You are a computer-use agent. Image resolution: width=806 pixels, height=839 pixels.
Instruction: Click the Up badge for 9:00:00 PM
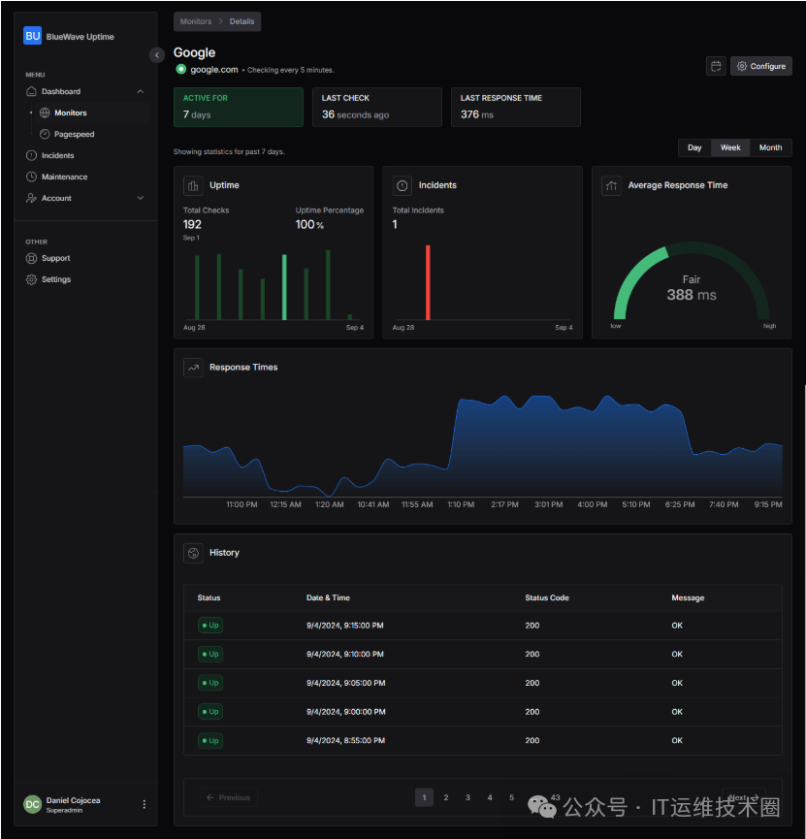click(x=210, y=712)
